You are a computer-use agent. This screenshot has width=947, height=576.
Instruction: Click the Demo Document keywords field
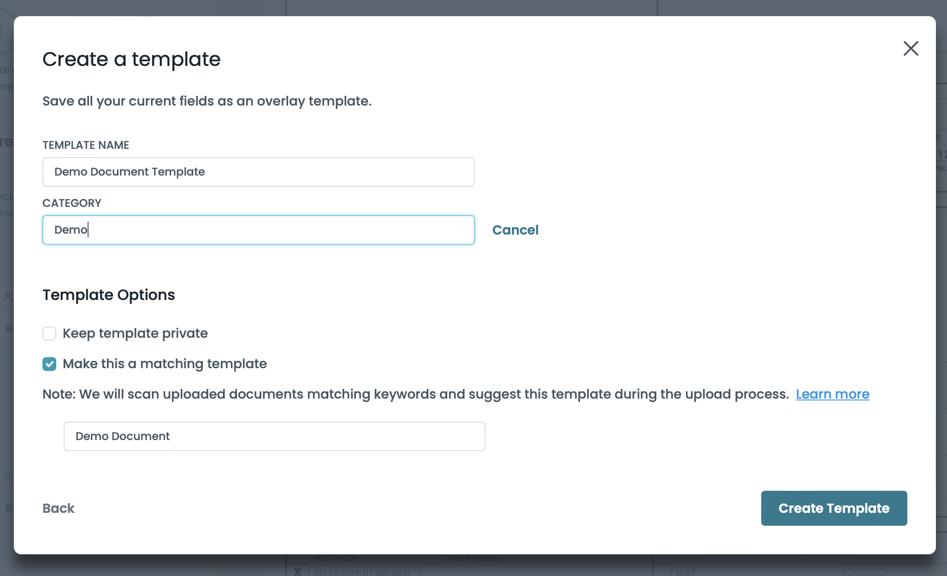pos(274,436)
